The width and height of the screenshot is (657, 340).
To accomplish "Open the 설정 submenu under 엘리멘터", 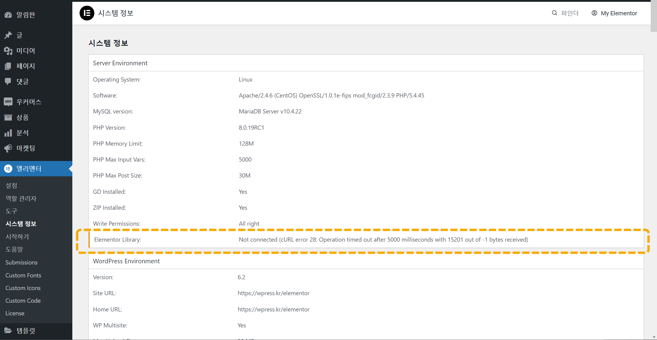I will [x=11, y=186].
